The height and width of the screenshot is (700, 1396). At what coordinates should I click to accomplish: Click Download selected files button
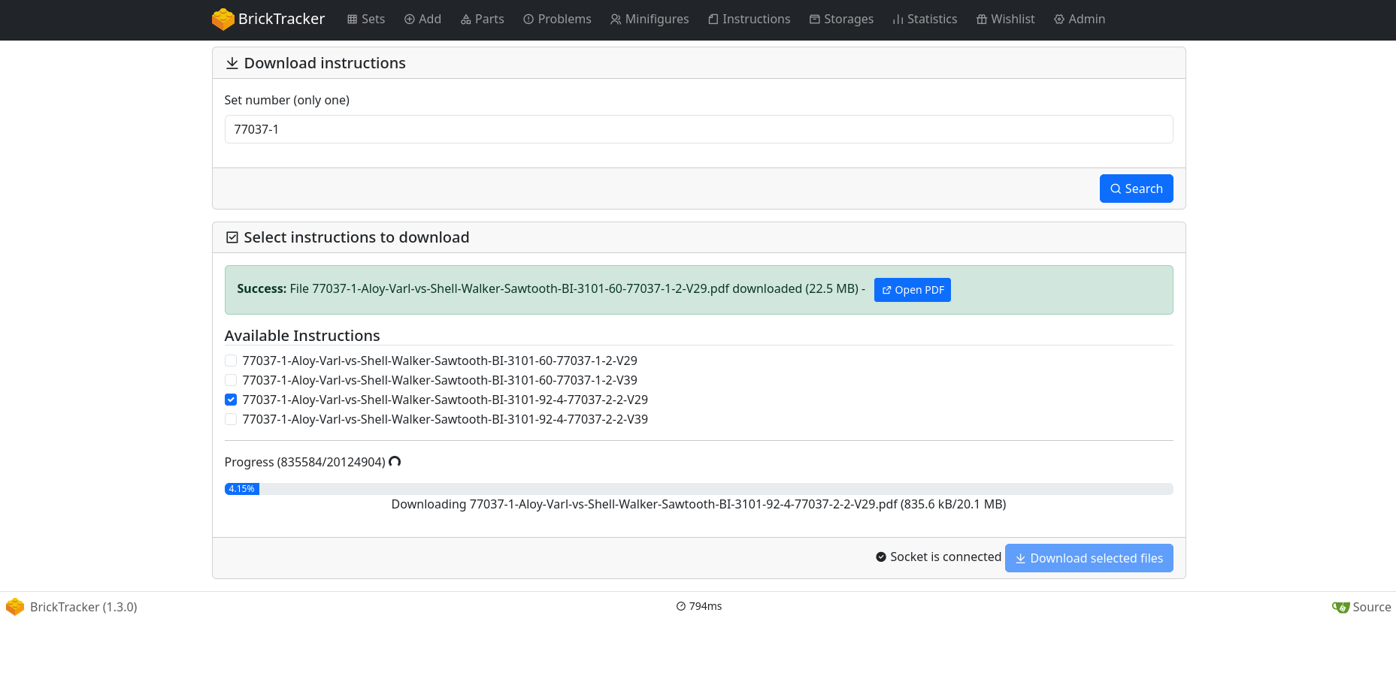coord(1089,558)
